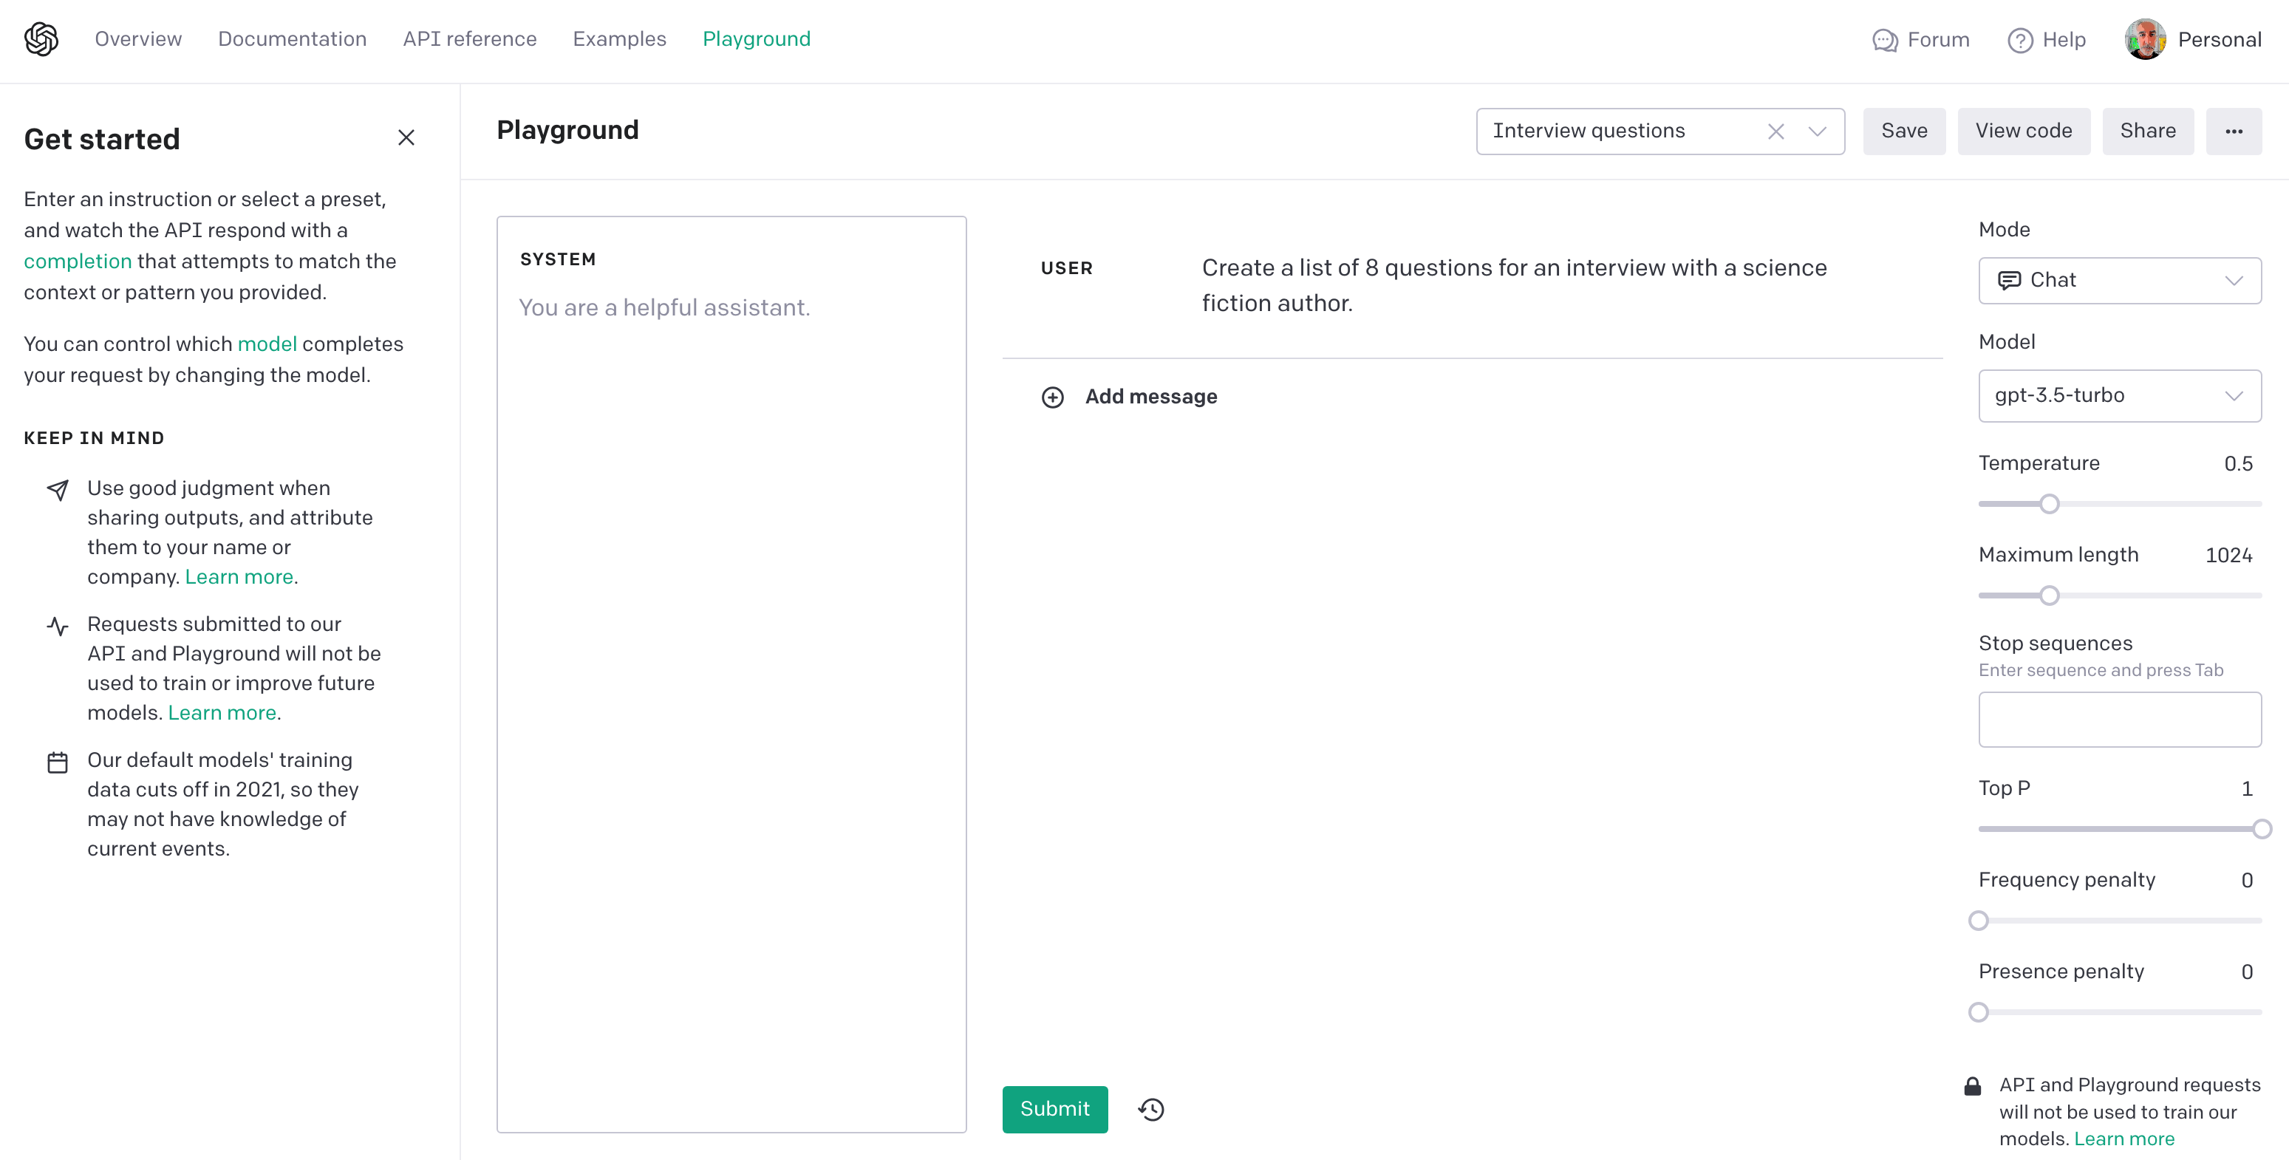Click the Top P slider handle

pyautogui.click(x=2262, y=829)
